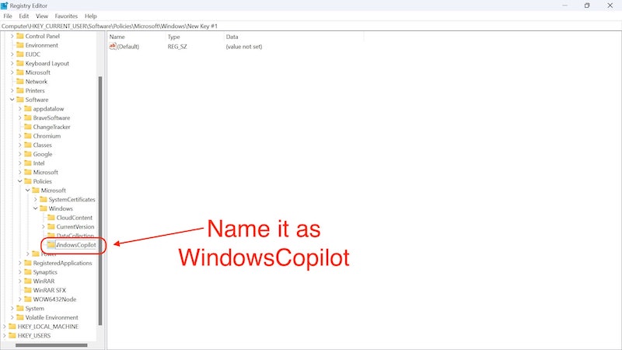Select the WOW6432Node key label
Viewport: 622px width, 350px height.
click(54, 299)
